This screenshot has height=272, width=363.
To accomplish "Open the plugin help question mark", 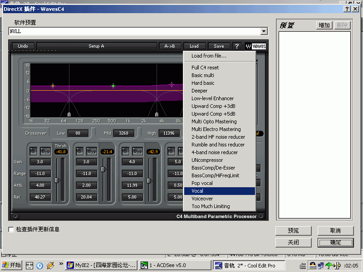I will [x=237, y=46].
